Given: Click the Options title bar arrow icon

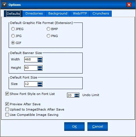Looking at the screenshot, I should [4, 4].
